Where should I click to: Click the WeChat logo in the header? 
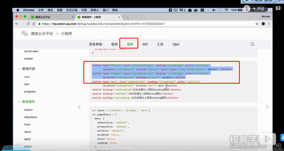point(25,33)
